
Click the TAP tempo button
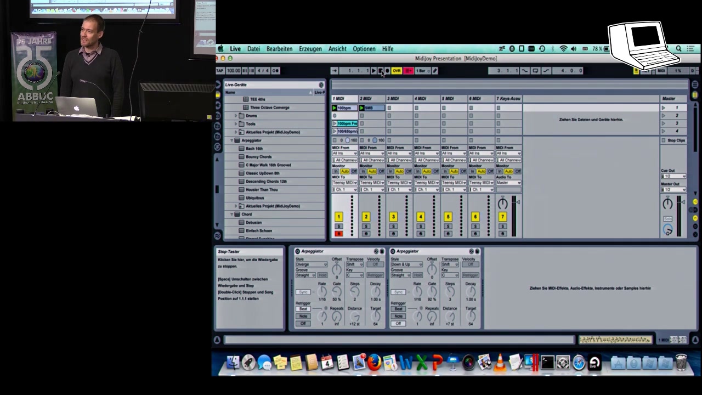coord(220,71)
